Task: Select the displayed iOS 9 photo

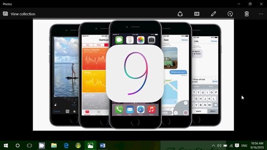Action: click(x=133, y=75)
